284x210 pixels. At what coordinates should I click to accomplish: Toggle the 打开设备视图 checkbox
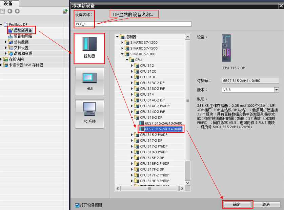tap(77, 205)
